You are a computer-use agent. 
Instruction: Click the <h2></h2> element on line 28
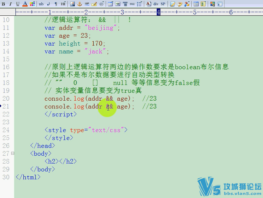point(60,161)
